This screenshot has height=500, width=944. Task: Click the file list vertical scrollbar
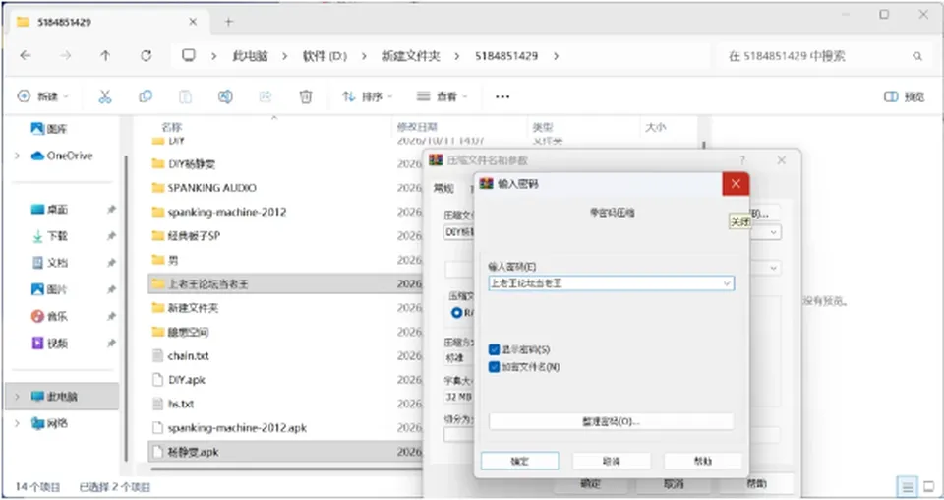point(703,147)
